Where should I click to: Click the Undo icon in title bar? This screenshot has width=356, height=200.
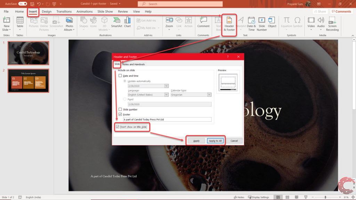tap(39, 4)
